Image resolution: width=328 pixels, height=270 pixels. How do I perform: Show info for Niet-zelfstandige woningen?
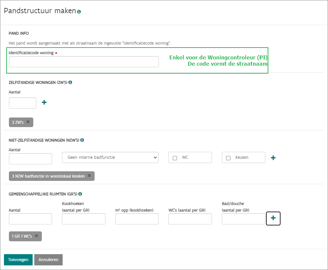click(x=82, y=140)
